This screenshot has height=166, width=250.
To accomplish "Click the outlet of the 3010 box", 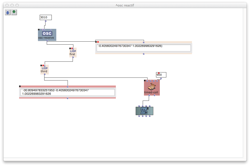I will pos(45,21).
